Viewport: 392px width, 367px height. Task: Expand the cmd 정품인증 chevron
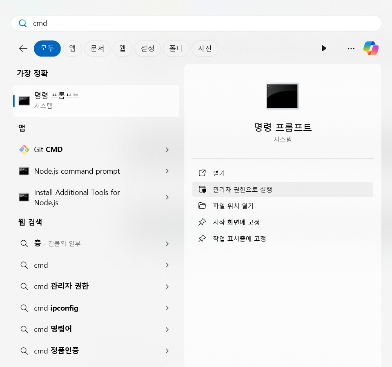click(x=167, y=351)
